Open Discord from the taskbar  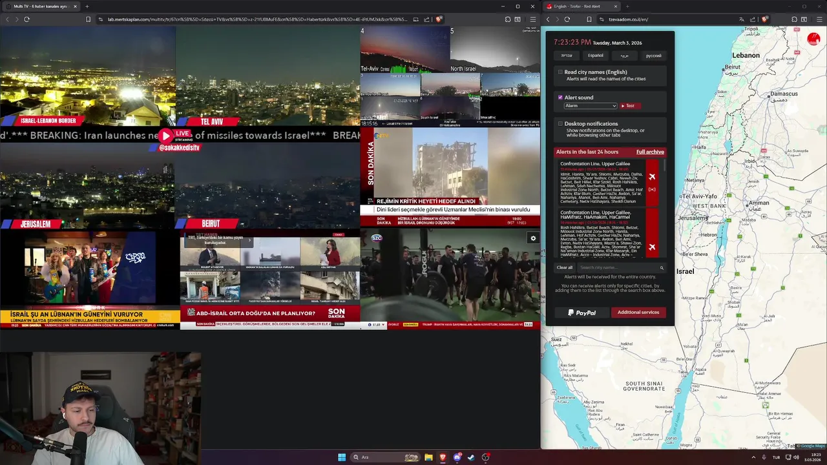pos(457,457)
